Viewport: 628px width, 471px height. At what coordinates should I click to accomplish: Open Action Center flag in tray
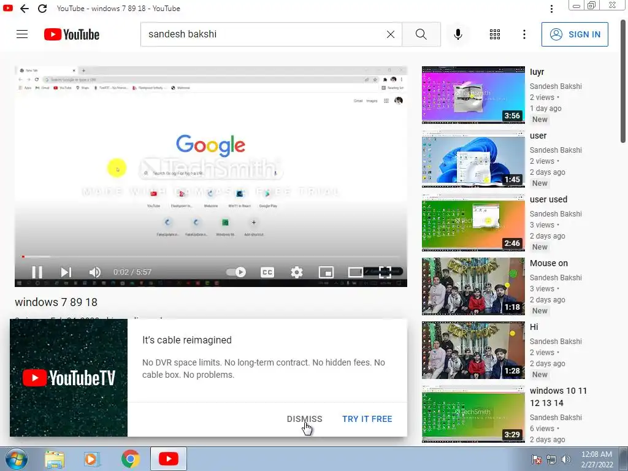point(537,459)
